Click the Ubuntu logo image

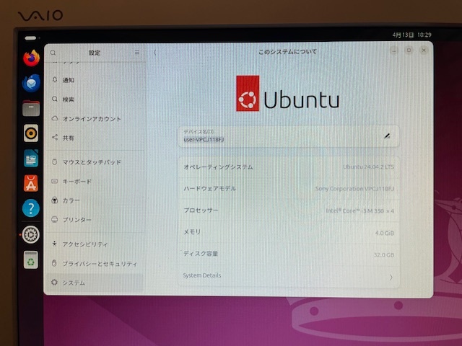(287, 94)
